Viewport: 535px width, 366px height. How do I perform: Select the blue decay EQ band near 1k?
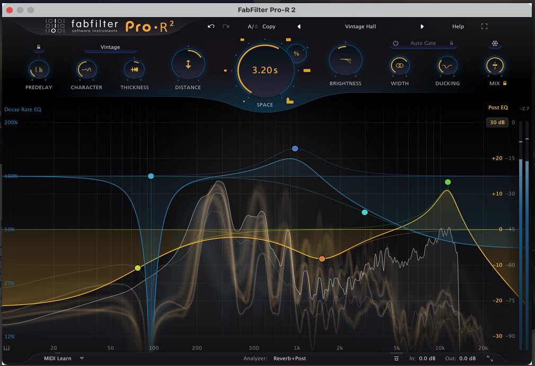[295, 149]
